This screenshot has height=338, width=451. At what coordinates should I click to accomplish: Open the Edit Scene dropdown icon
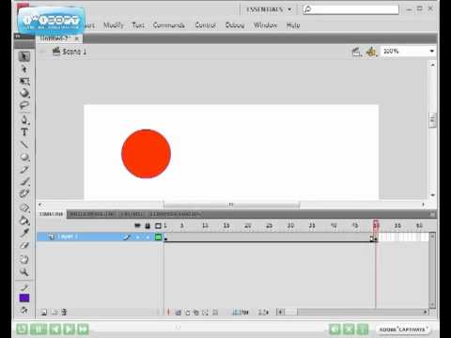click(x=356, y=52)
